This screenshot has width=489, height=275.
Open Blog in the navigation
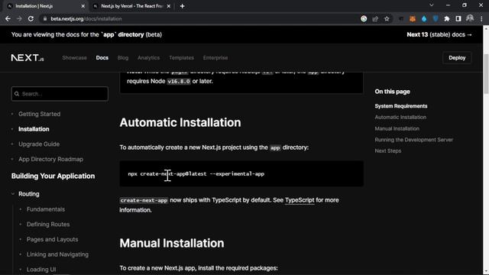(x=123, y=58)
